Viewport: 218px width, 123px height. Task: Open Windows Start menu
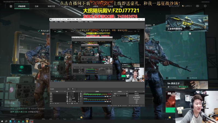click(2, 121)
